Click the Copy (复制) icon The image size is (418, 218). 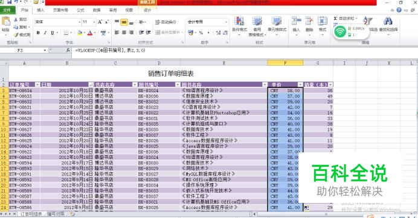16,27
